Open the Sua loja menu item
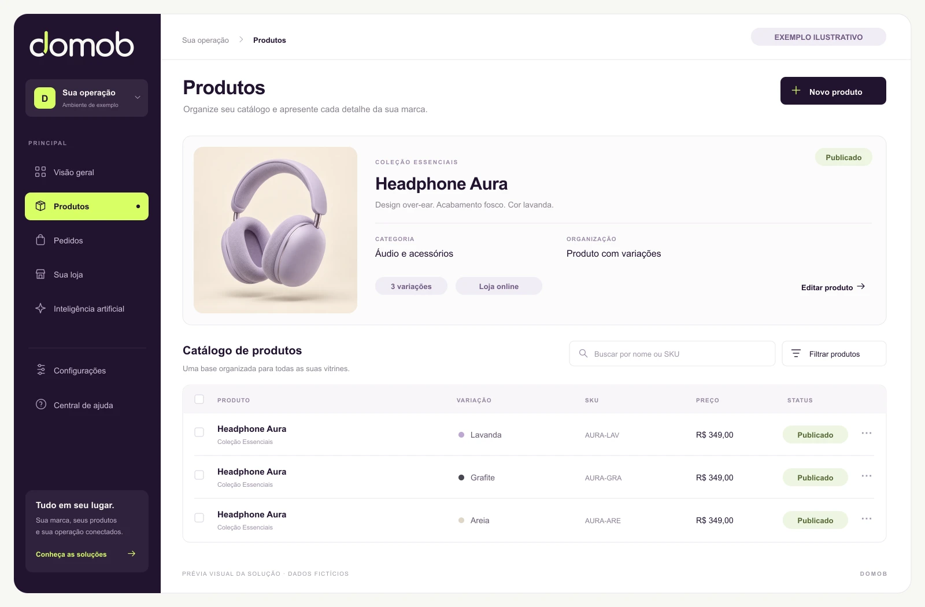This screenshot has height=607, width=925. [x=87, y=275]
